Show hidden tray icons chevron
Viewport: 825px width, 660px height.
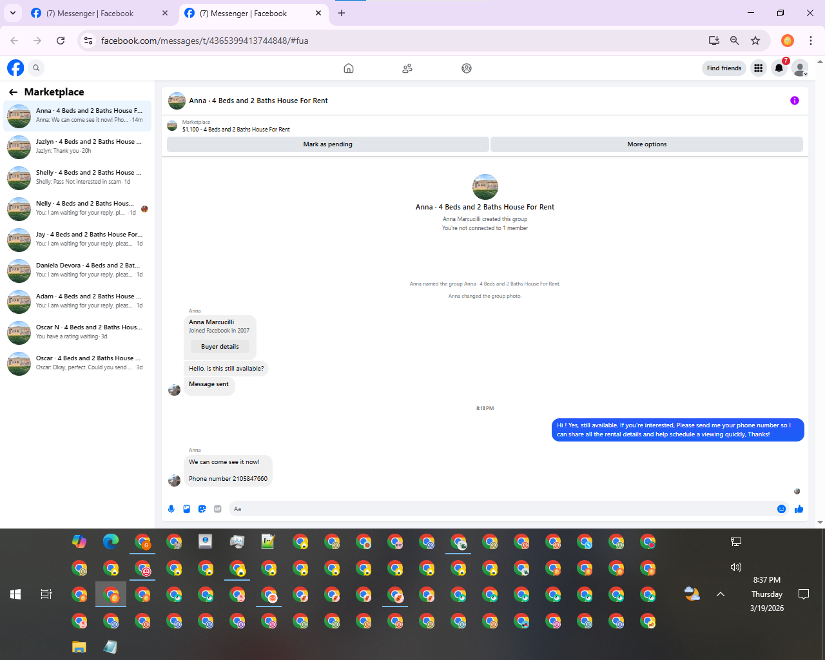click(721, 594)
